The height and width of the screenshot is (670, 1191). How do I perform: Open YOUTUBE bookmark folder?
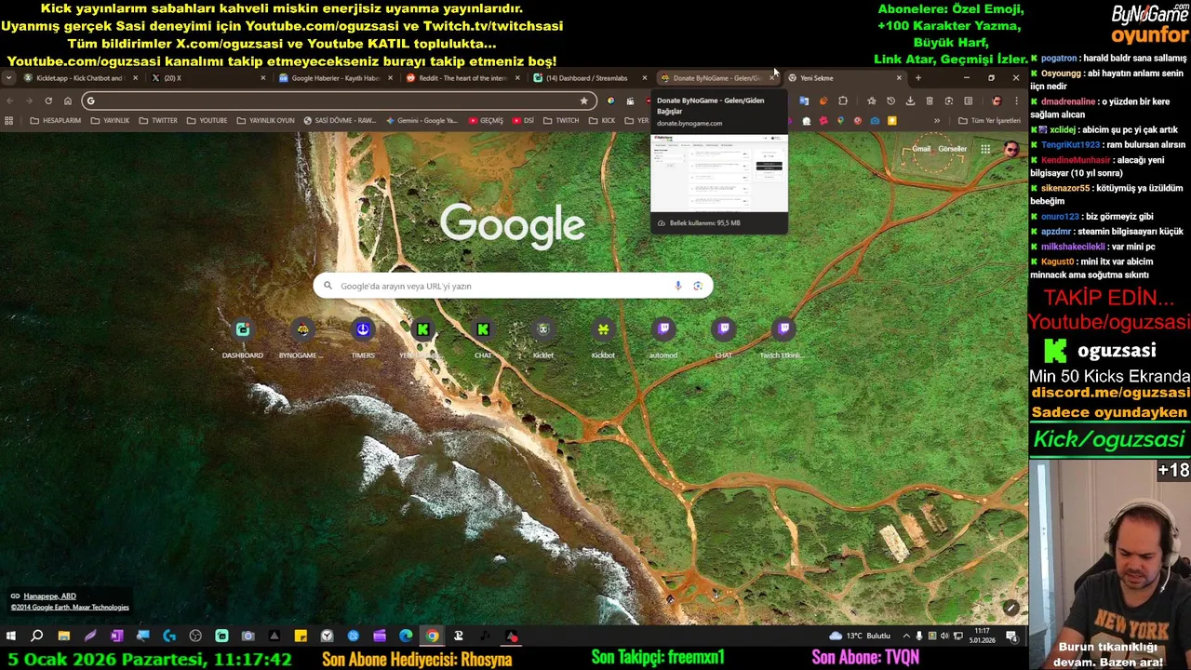tap(207, 120)
